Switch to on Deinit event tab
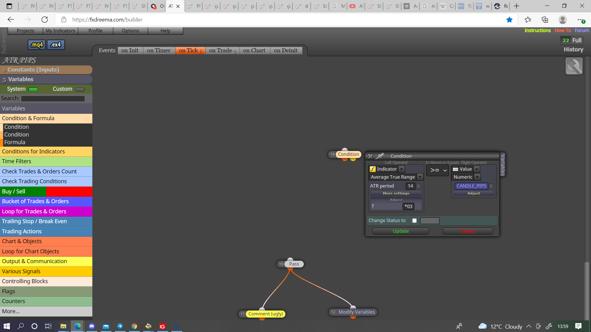Viewport: 591px width, 332px height. (x=286, y=50)
